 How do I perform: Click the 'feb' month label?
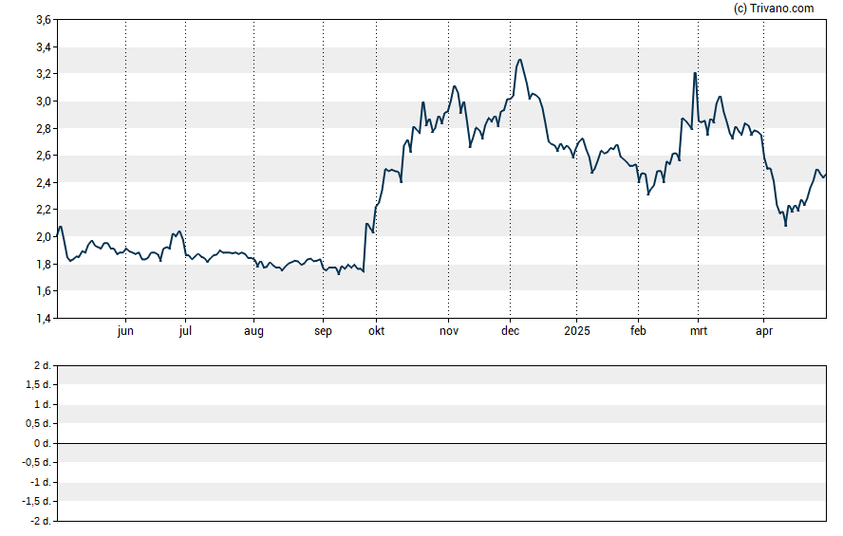(x=638, y=331)
